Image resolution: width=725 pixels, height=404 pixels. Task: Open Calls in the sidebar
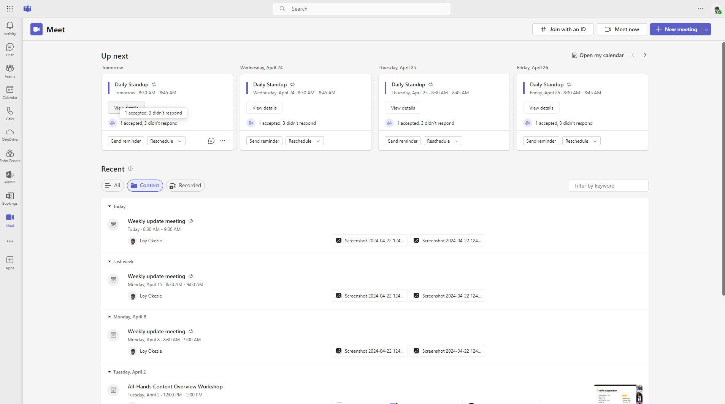(x=10, y=114)
